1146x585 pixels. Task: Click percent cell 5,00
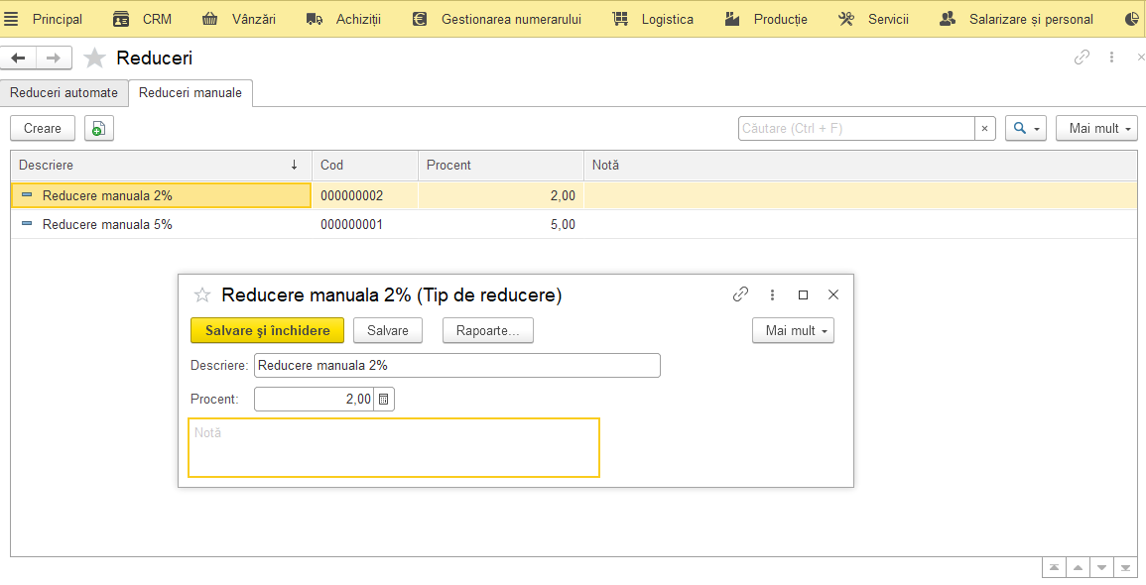click(501, 224)
